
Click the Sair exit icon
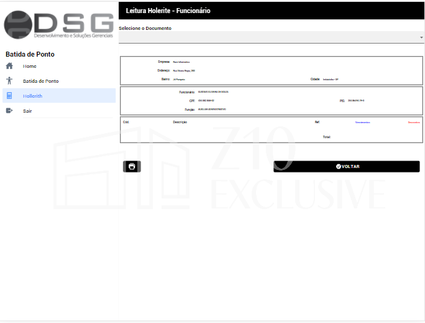coord(9,111)
